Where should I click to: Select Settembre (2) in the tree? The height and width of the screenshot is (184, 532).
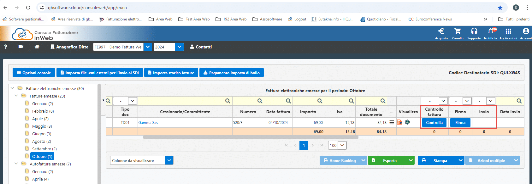[x=44, y=149]
